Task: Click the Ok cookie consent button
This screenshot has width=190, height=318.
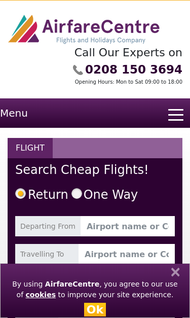Action: tap(95, 309)
